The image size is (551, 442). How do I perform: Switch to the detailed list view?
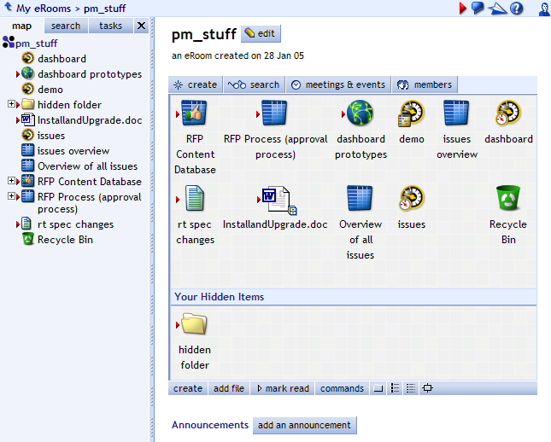[411, 388]
